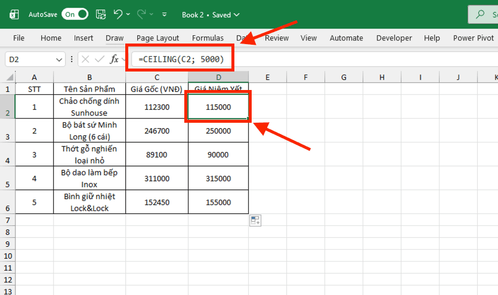Open the View tab
This screenshot has height=295, width=498.
(x=309, y=38)
